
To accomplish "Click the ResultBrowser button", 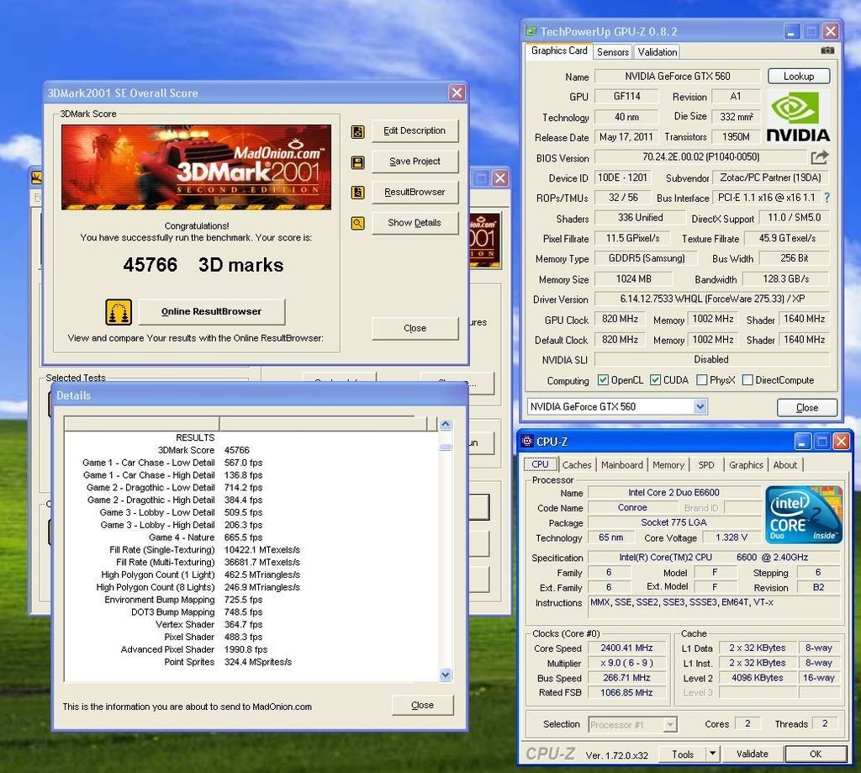I will [x=415, y=193].
